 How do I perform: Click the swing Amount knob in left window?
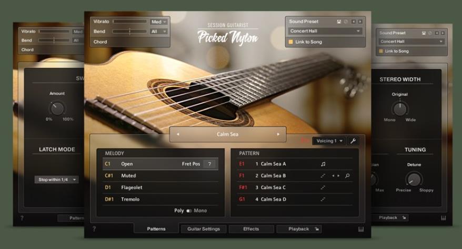click(x=57, y=108)
